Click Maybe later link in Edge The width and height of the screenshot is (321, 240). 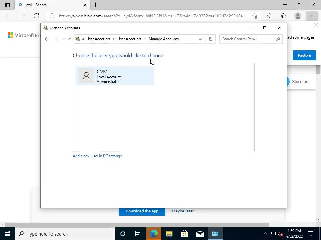183,211
